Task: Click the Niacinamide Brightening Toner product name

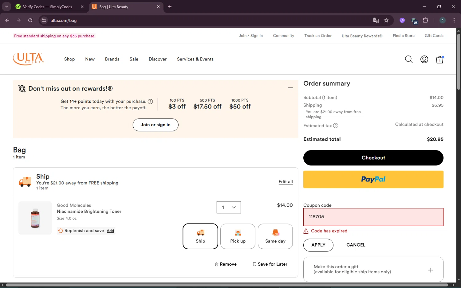Action: pos(89,212)
